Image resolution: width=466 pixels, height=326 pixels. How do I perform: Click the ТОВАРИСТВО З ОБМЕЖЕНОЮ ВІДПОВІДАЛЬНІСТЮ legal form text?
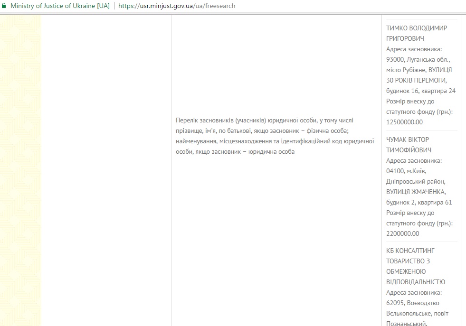pyautogui.click(x=416, y=271)
